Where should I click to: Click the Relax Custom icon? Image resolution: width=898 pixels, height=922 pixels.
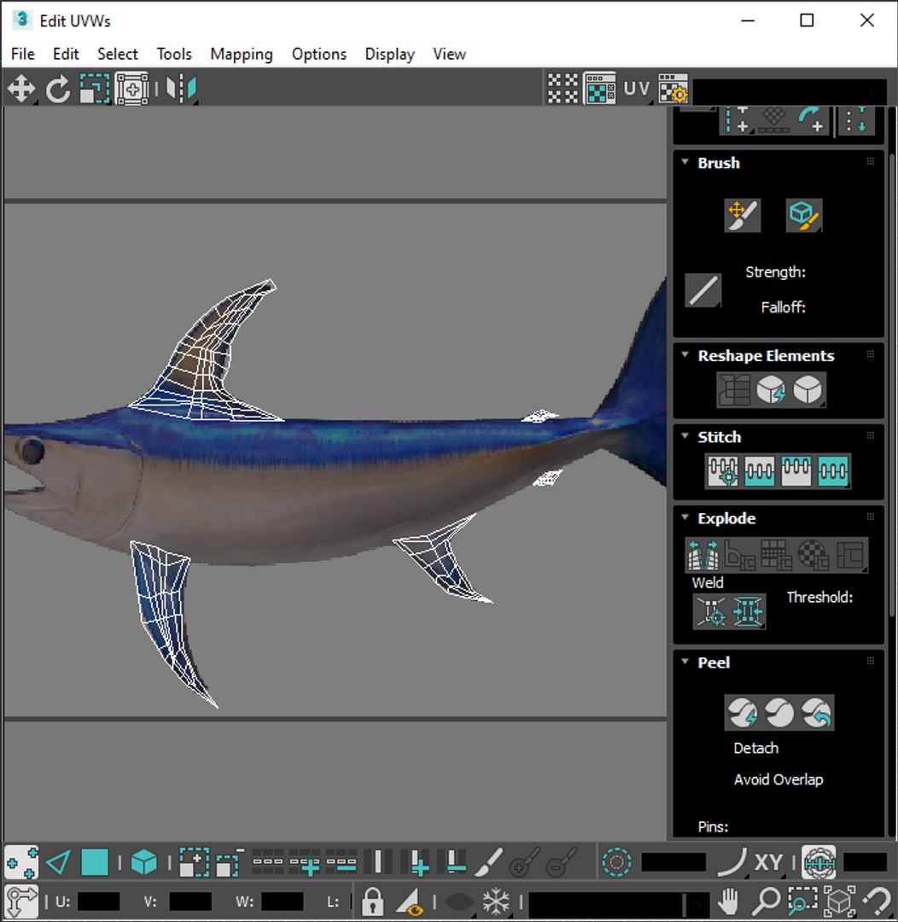tap(808, 389)
